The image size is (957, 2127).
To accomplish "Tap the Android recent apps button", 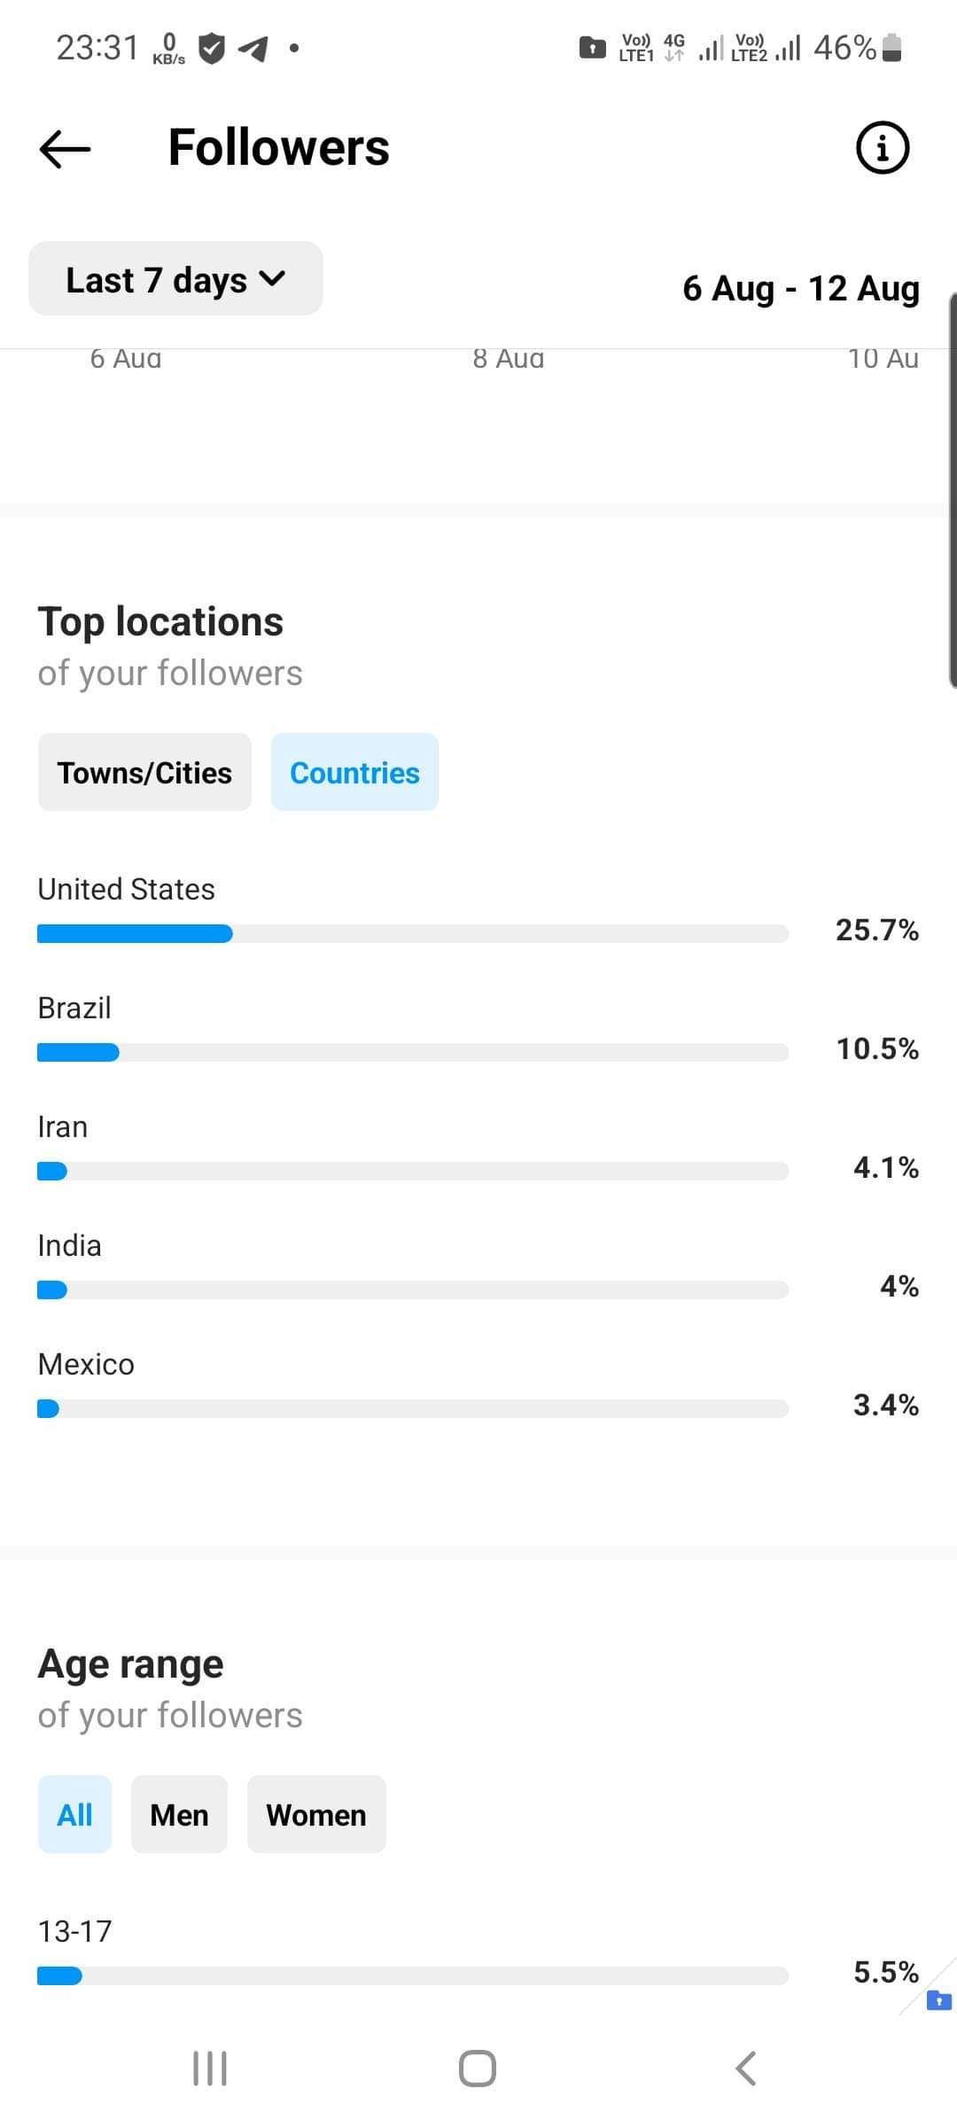I will (210, 2069).
